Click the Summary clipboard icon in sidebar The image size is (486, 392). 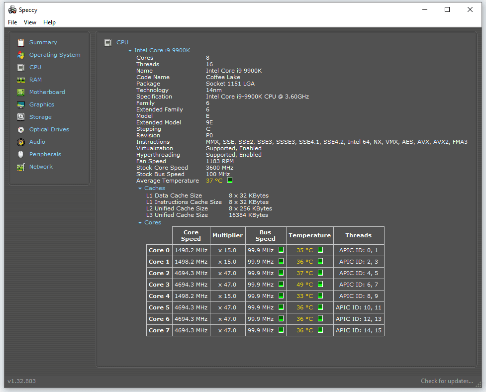click(x=21, y=43)
